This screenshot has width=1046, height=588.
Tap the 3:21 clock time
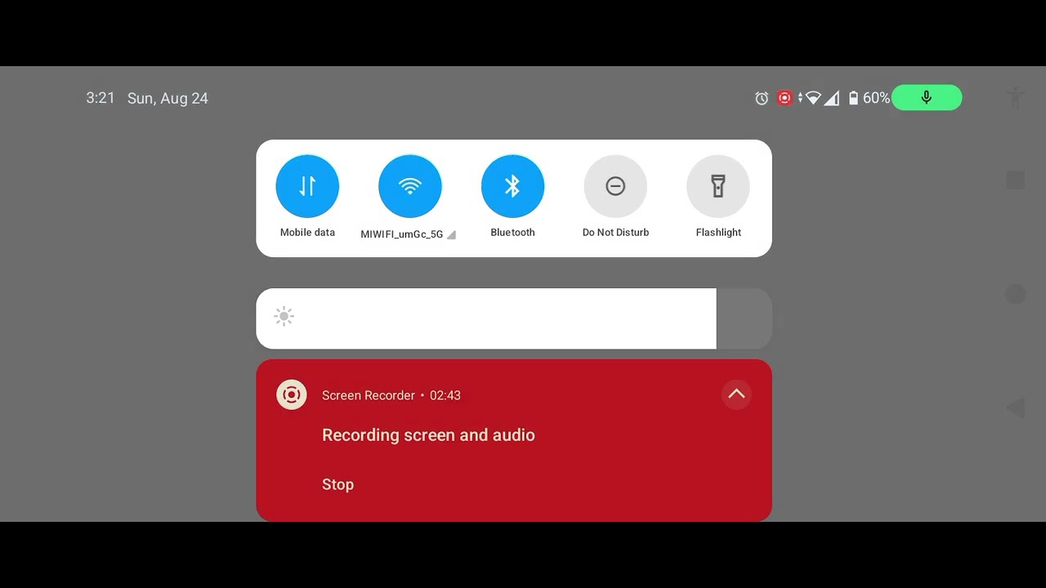tap(101, 98)
